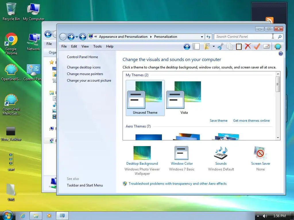Open Desktop Background settings

click(x=142, y=160)
